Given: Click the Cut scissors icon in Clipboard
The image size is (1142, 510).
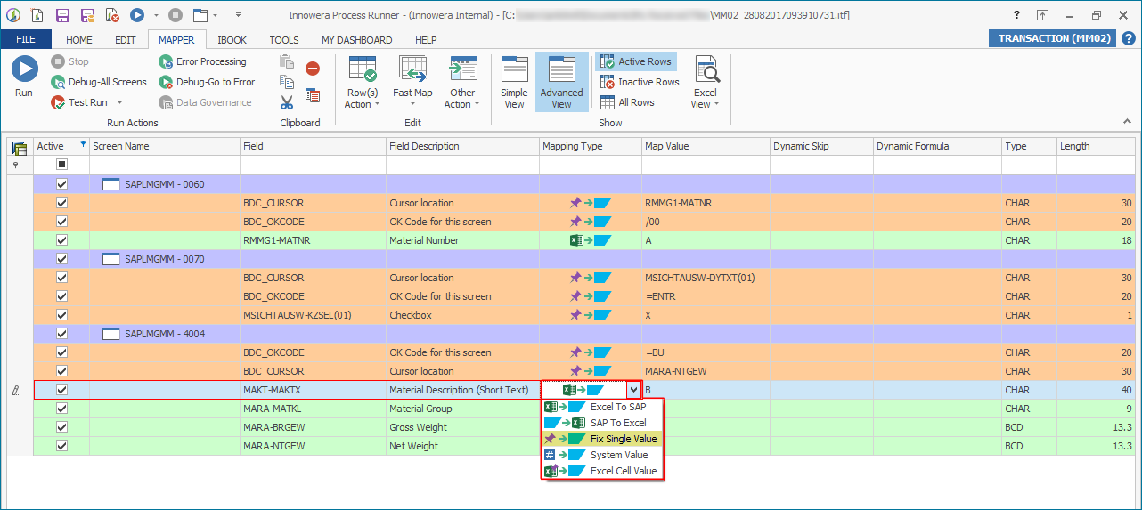Looking at the screenshot, I should [x=287, y=102].
